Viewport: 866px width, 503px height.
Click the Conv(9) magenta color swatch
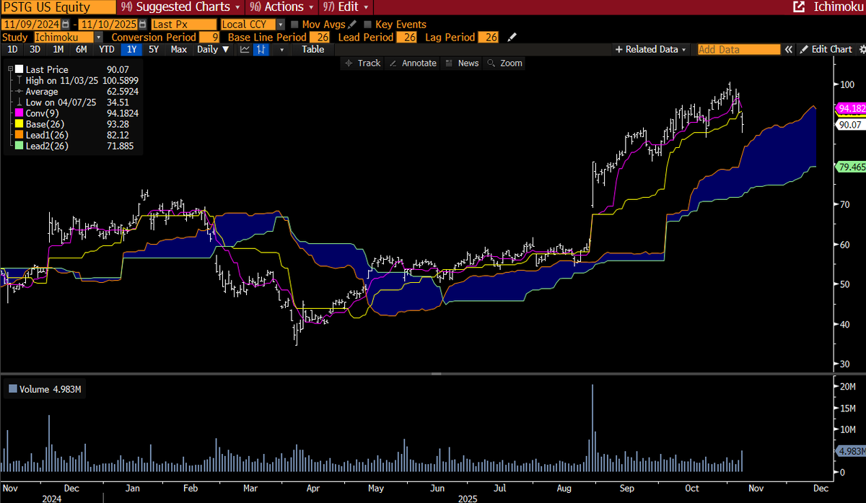19,113
